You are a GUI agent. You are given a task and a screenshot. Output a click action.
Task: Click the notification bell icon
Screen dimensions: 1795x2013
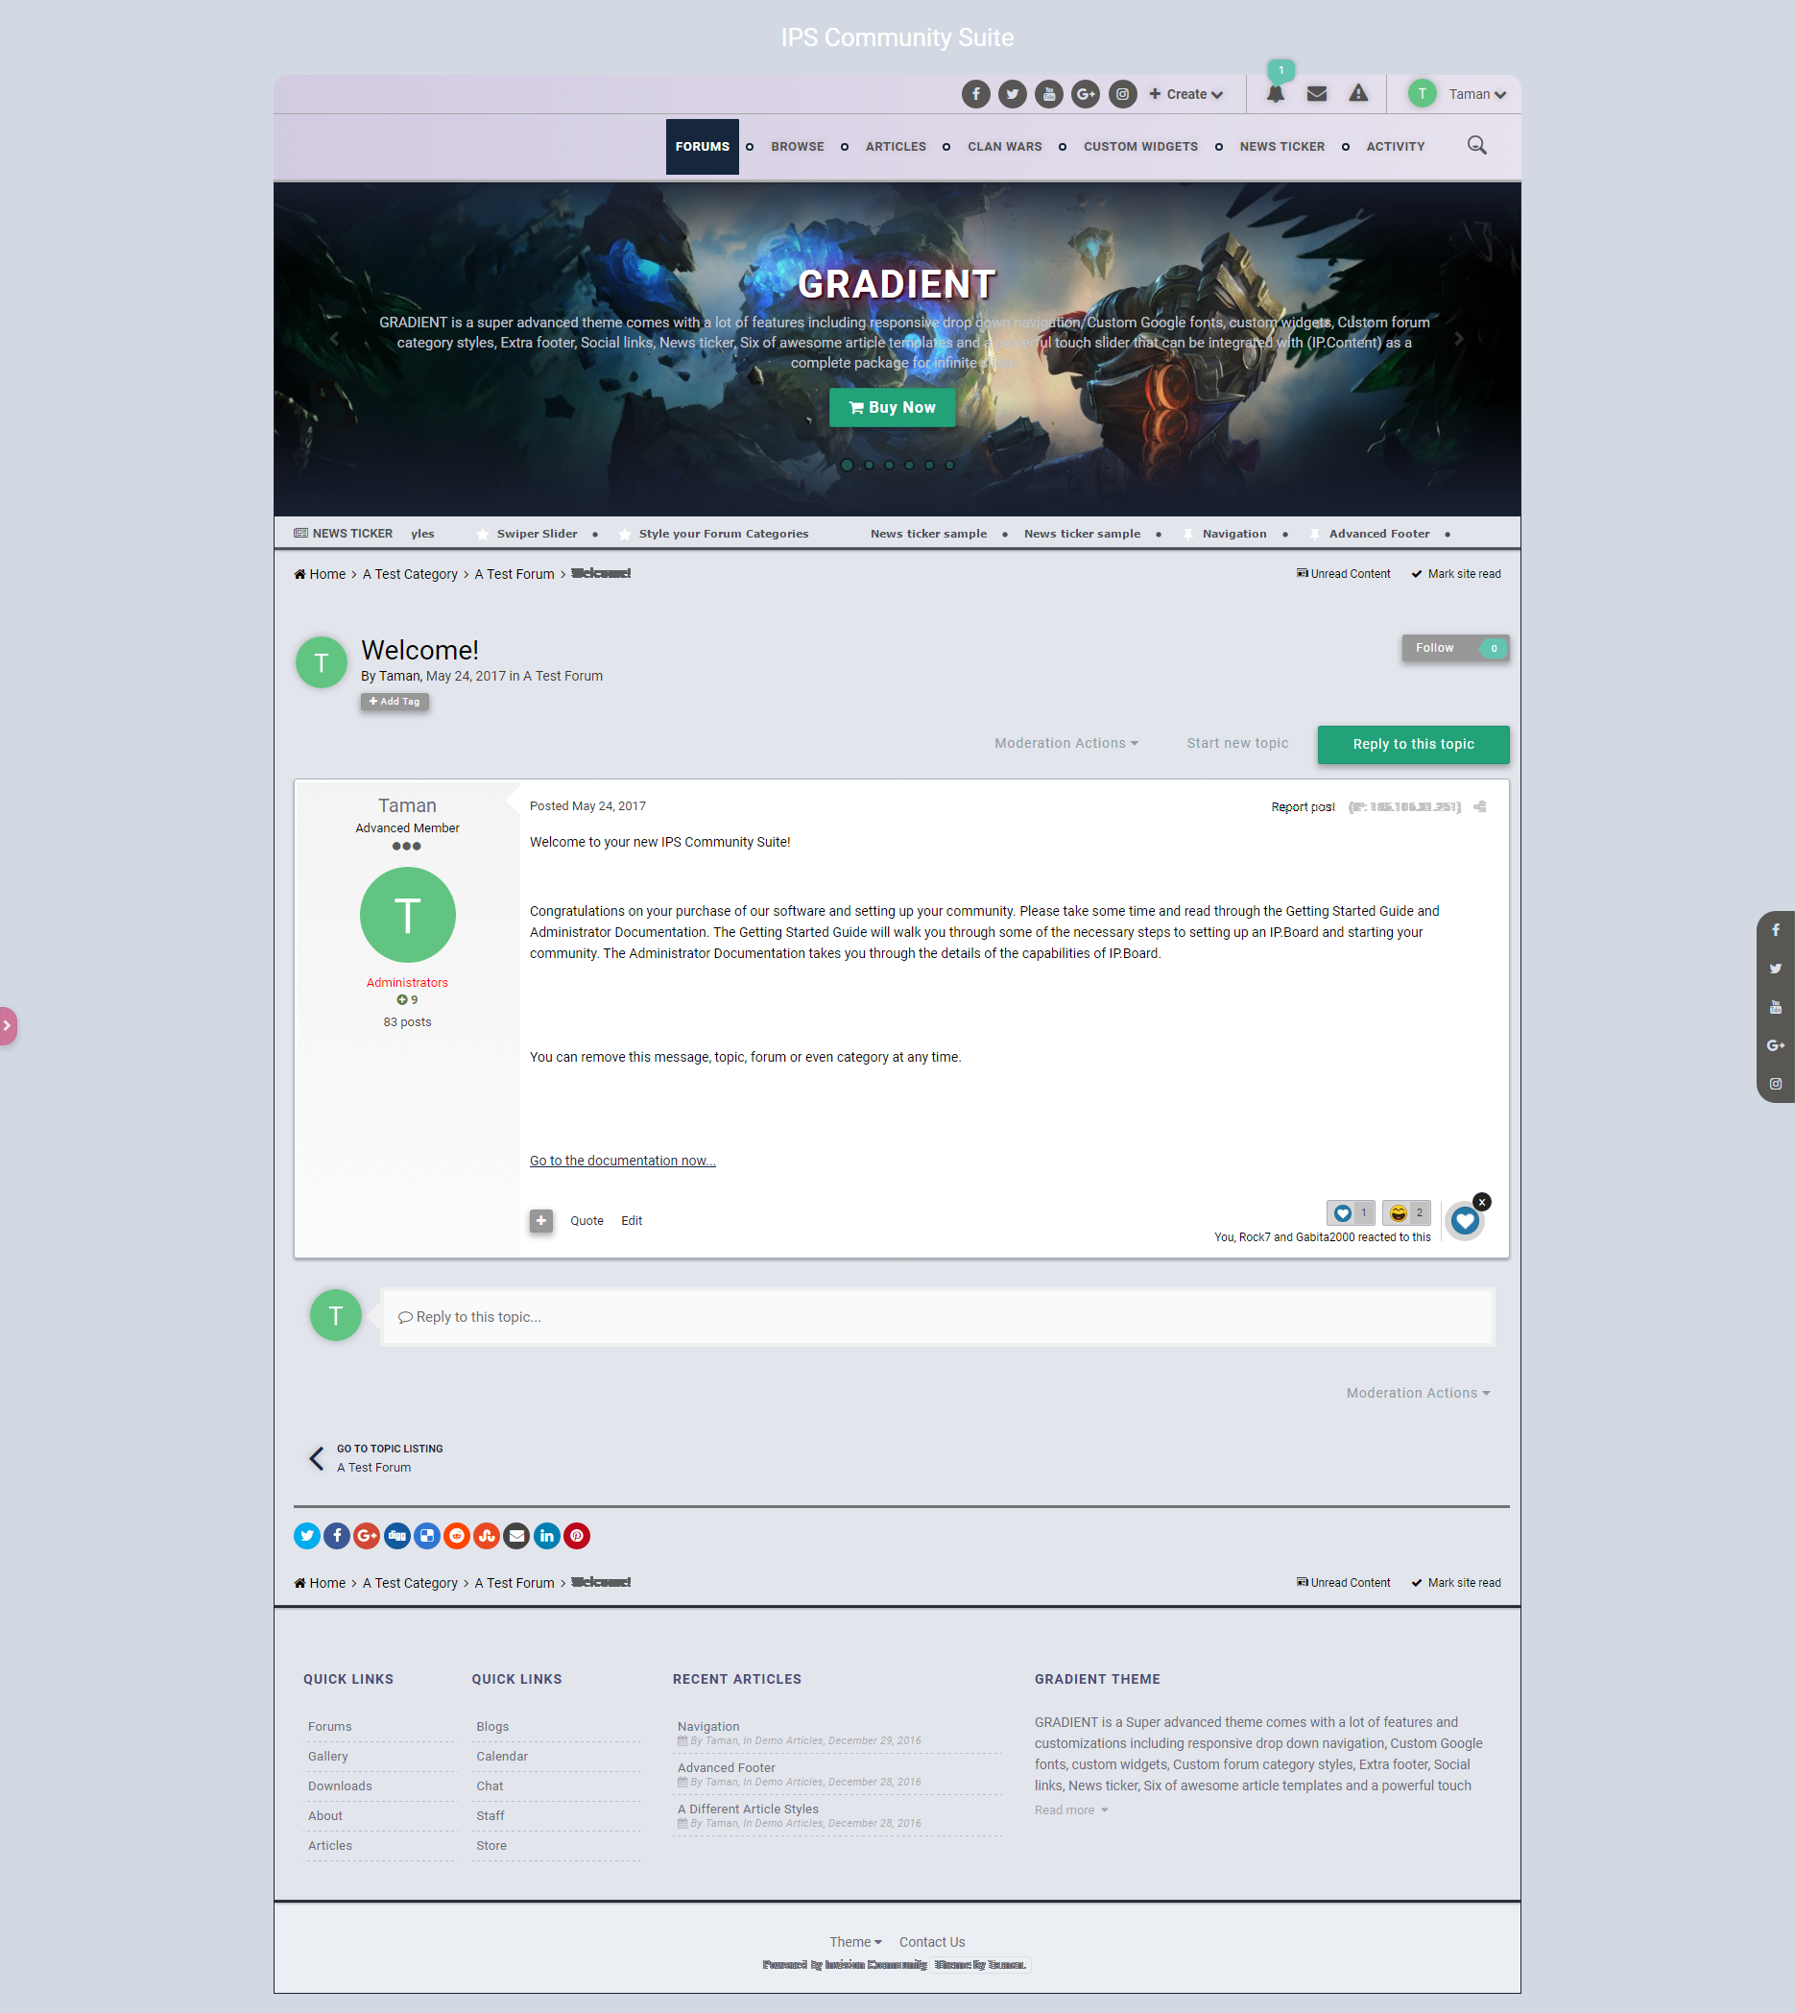tap(1276, 94)
